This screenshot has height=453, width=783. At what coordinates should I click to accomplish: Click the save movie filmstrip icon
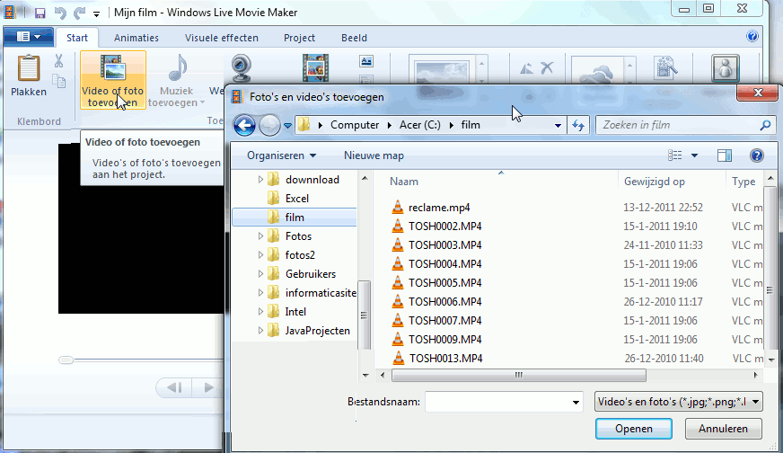point(665,67)
